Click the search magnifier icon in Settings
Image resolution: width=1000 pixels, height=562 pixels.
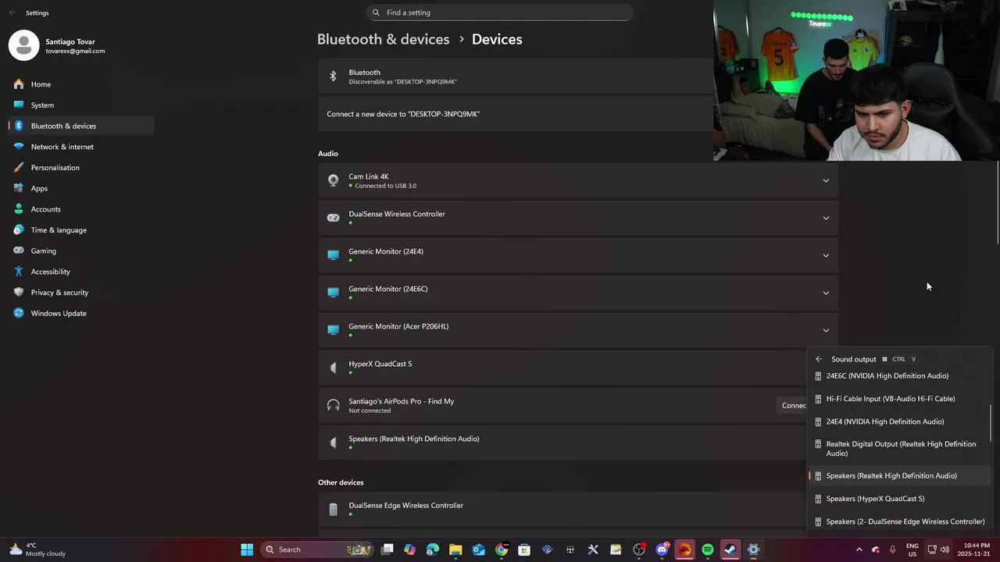click(x=376, y=12)
